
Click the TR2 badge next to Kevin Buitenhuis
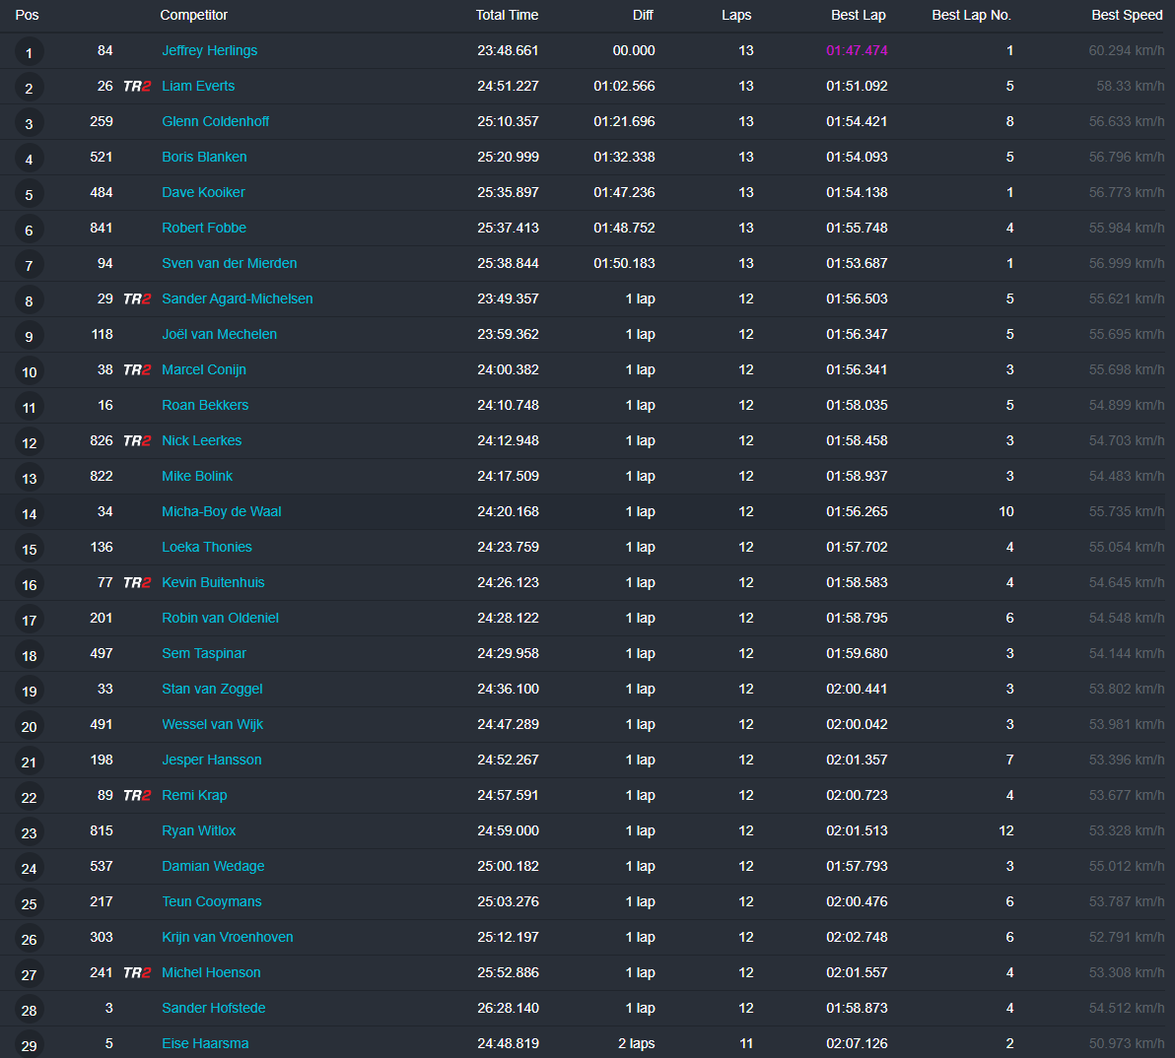pos(137,582)
